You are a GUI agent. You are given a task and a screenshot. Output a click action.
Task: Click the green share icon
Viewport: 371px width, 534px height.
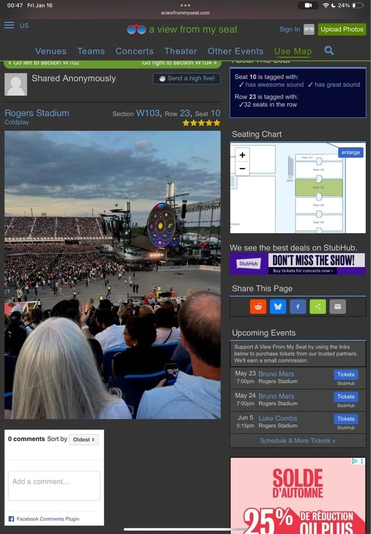point(318,306)
